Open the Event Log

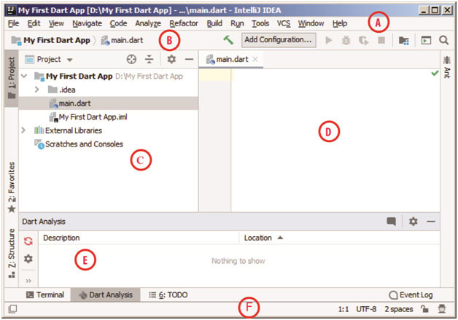pos(411,294)
